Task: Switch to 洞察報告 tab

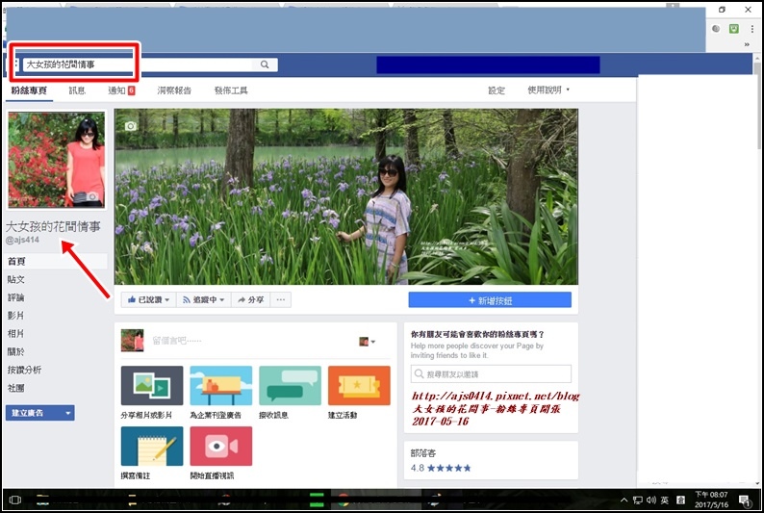Action: [x=174, y=90]
